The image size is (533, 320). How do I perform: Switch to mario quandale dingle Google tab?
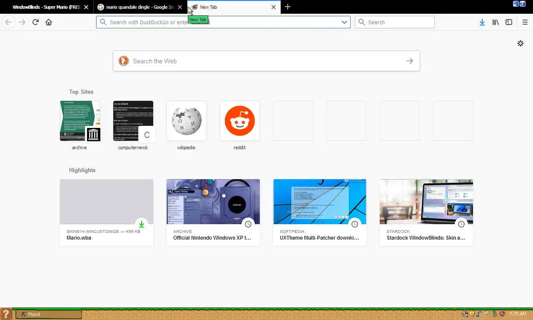pos(140,7)
